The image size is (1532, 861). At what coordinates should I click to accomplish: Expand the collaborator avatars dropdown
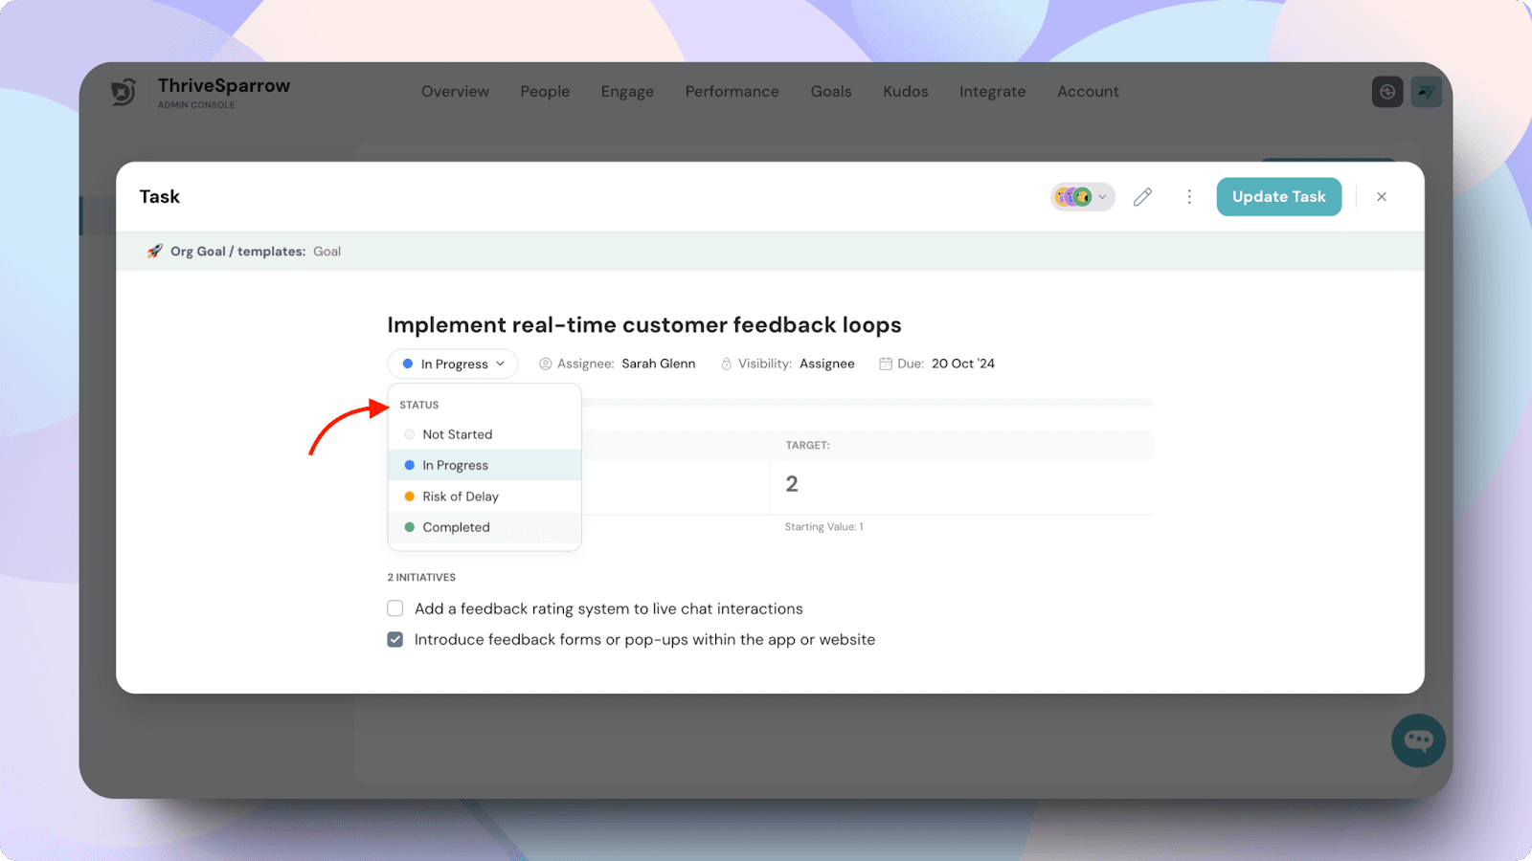[x=1083, y=197]
